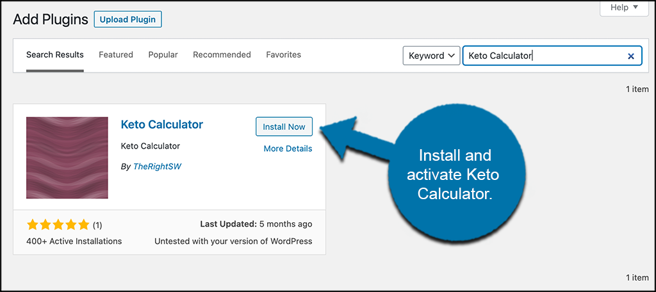Viewport: 656px width, 292px height.
Task: Select 'Untested with your version of WordPress' text
Action: (x=233, y=241)
